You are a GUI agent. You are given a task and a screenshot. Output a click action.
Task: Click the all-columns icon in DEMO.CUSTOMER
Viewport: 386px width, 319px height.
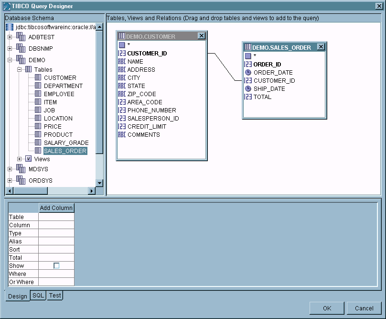pos(122,45)
